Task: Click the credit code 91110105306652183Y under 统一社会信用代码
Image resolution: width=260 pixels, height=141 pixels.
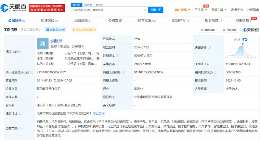Action: tap(51, 72)
